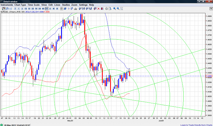
Task: Select the third line drawing tool
Action: coord(87,9)
